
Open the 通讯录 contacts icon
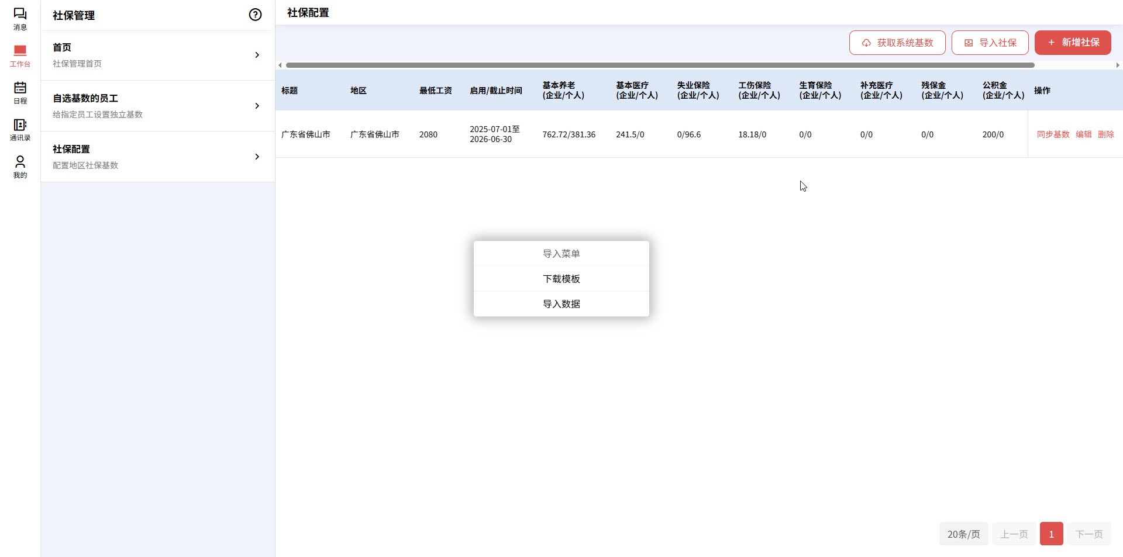20,130
